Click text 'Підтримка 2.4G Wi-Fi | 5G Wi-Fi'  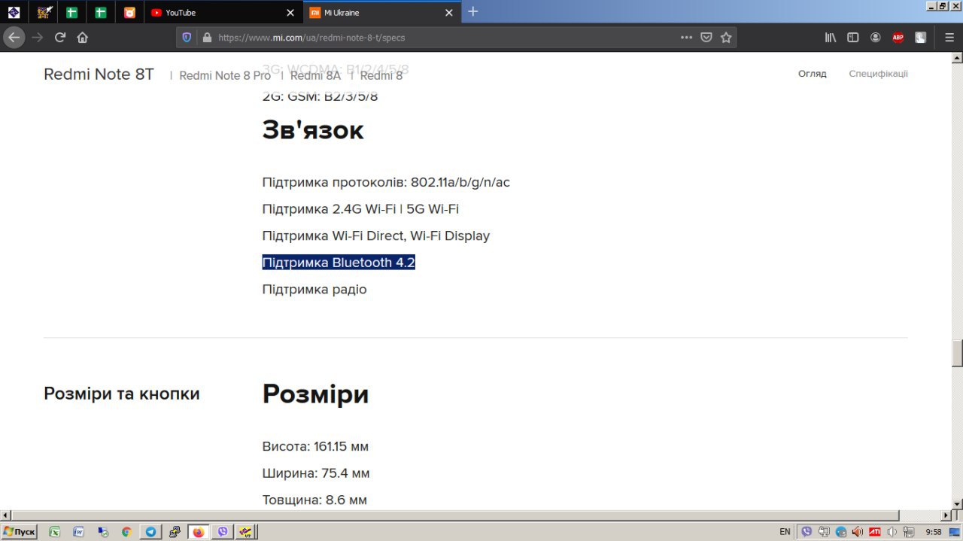pos(360,209)
